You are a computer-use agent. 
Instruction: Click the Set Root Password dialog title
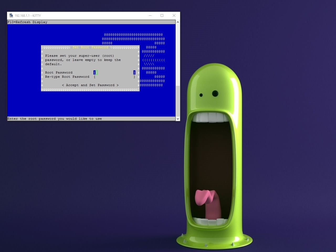[90, 47]
